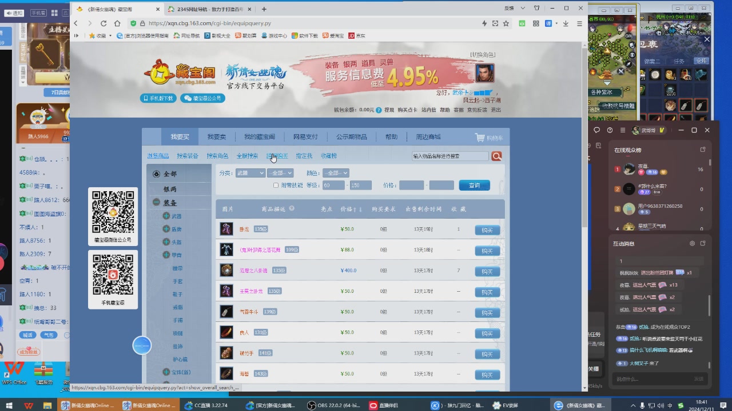Click the 搜索角色 link
The width and height of the screenshot is (732, 411).
(217, 156)
